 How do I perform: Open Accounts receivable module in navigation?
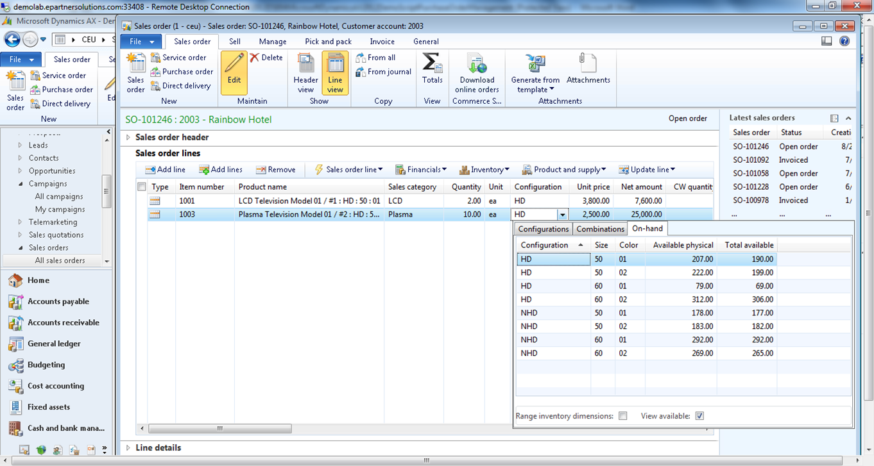coord(63,322)
